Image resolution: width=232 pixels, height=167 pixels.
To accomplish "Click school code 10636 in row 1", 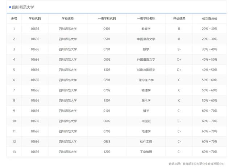I will click(x=35, y=29).
